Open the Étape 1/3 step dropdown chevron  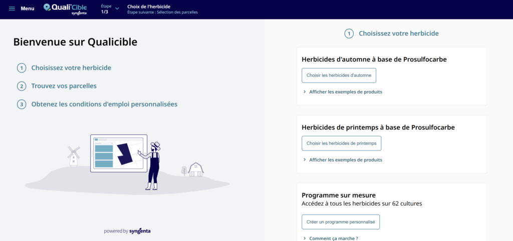pyautogui.click(x=117, y=8)
